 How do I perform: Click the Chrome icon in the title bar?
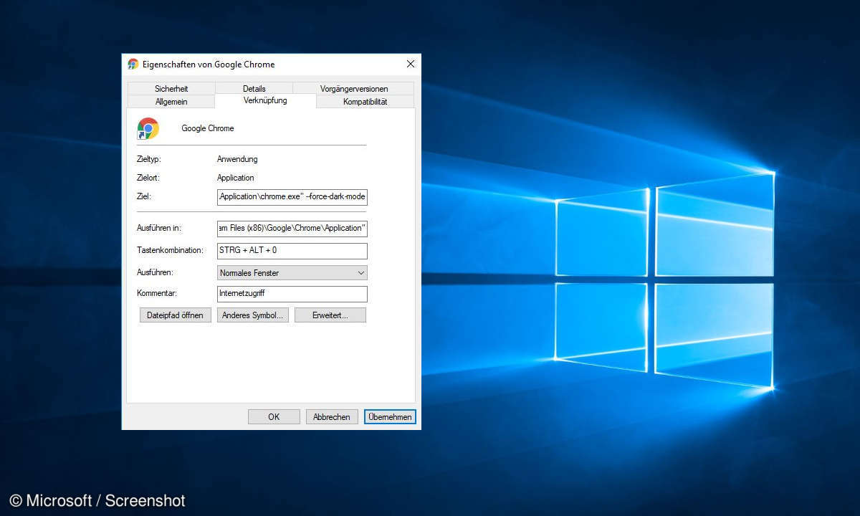(133, 64)
